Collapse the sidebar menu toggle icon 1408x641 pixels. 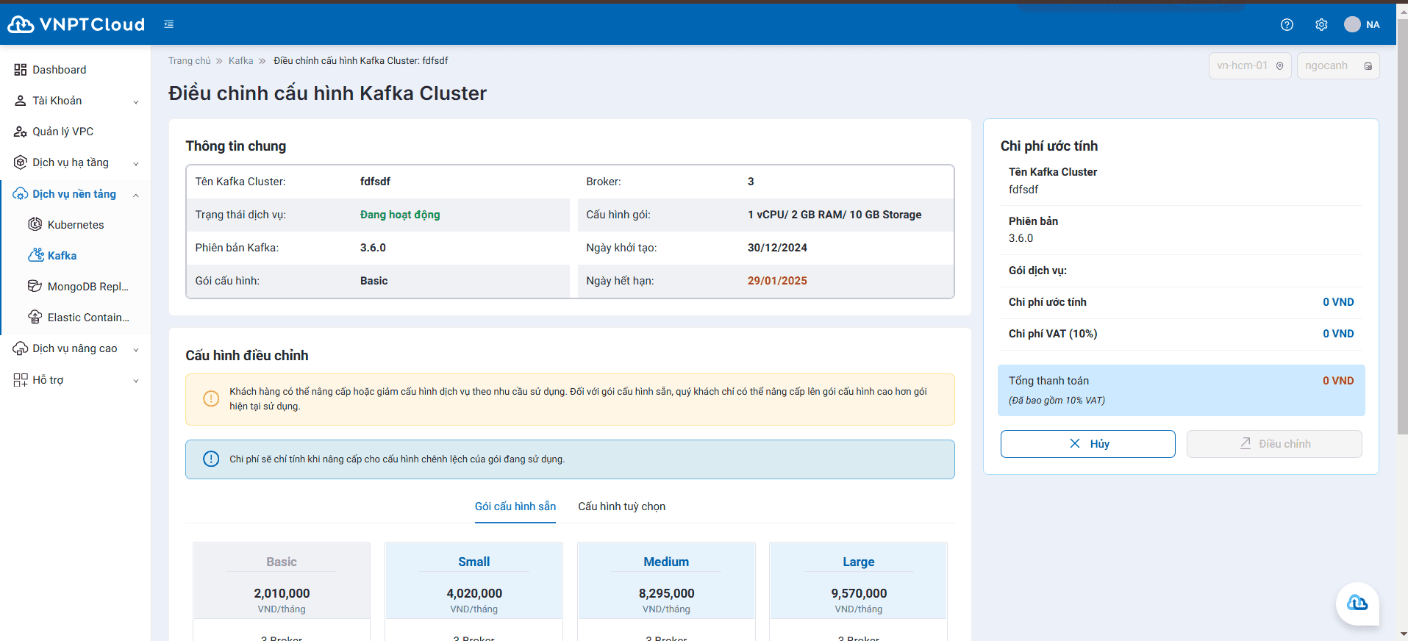tap(169, 24)
